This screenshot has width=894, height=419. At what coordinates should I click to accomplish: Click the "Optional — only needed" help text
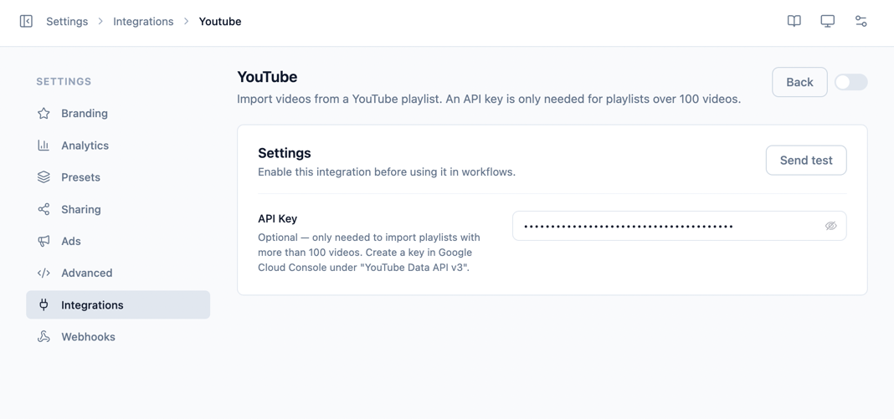(x=369, y=253)
